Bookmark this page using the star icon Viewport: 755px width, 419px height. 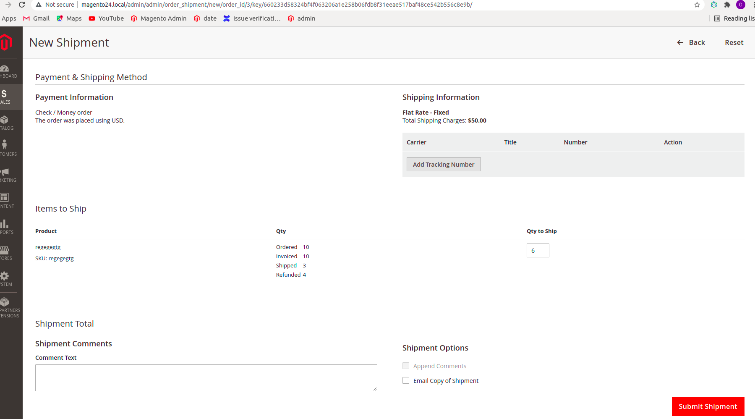click(x=697, y=5)
